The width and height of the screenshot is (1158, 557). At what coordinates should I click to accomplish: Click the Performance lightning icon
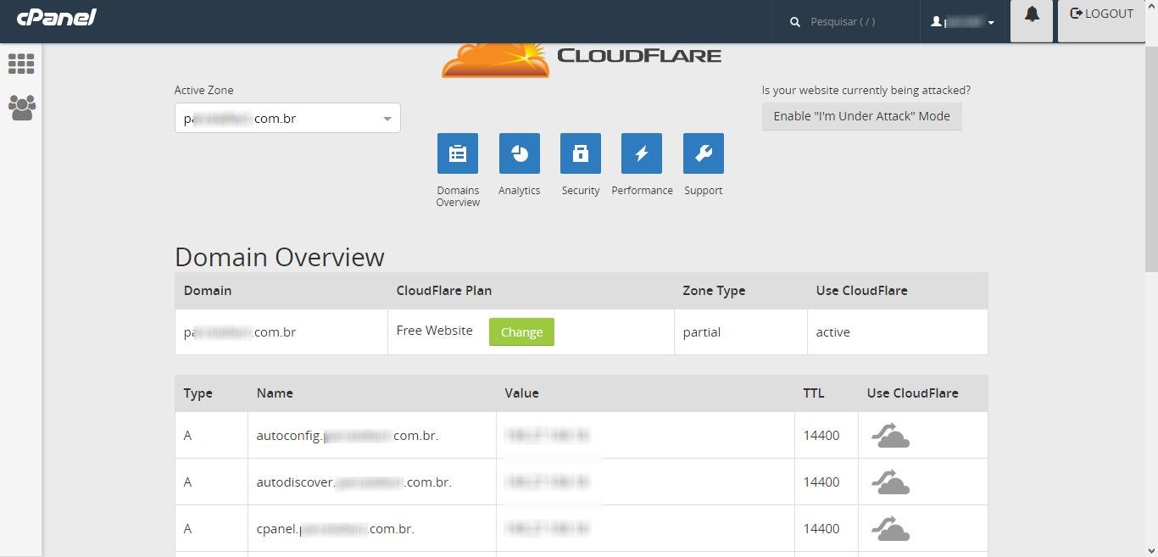pyautogui.click(x=642, y=153)
